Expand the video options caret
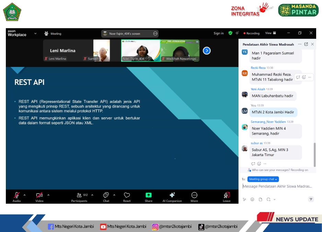322x232 pixels. 48,195
